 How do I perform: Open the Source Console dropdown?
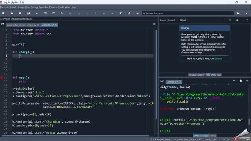(173, 20)
